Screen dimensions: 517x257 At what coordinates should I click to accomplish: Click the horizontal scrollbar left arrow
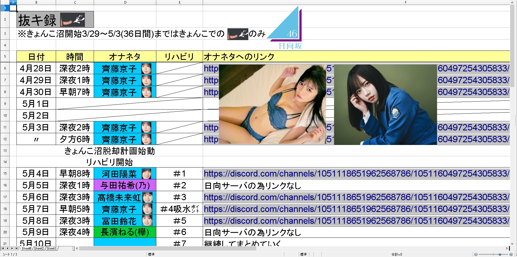click(77, 248)
